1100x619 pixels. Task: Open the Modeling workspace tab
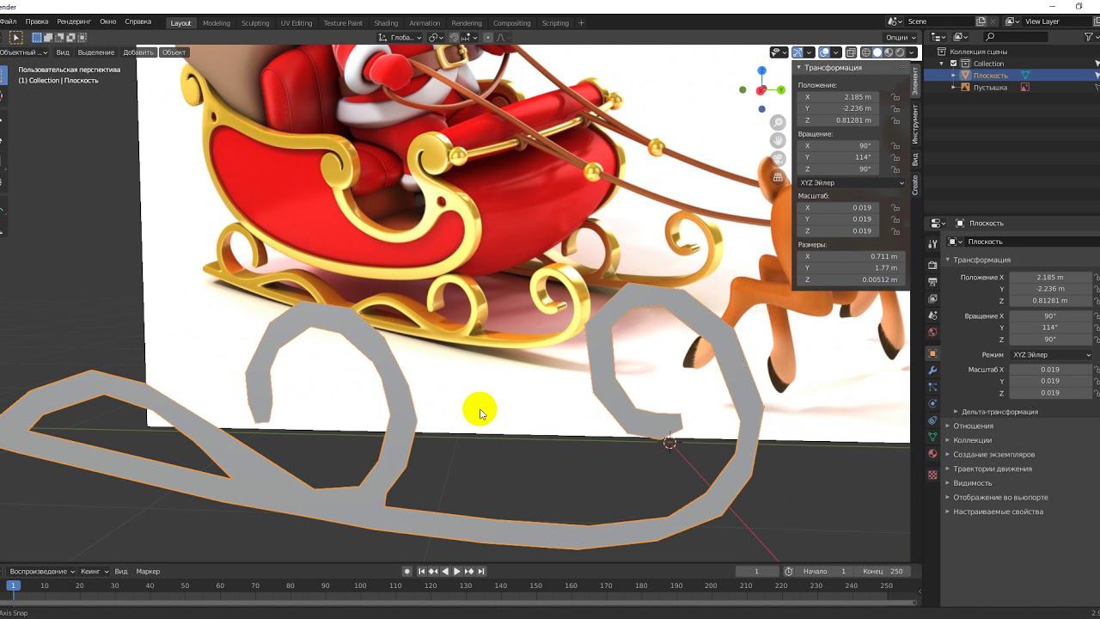[217, 23]
